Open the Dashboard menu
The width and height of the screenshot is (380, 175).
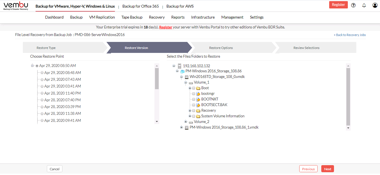pos(54,17)
